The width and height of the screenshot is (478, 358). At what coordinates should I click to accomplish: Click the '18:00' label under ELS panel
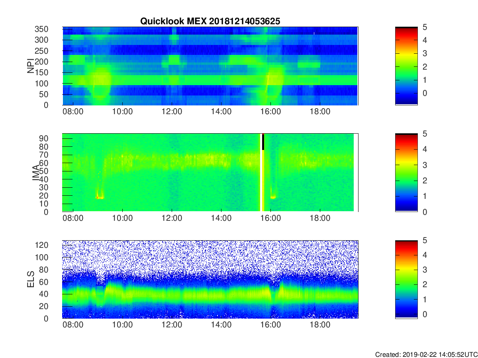320,325
